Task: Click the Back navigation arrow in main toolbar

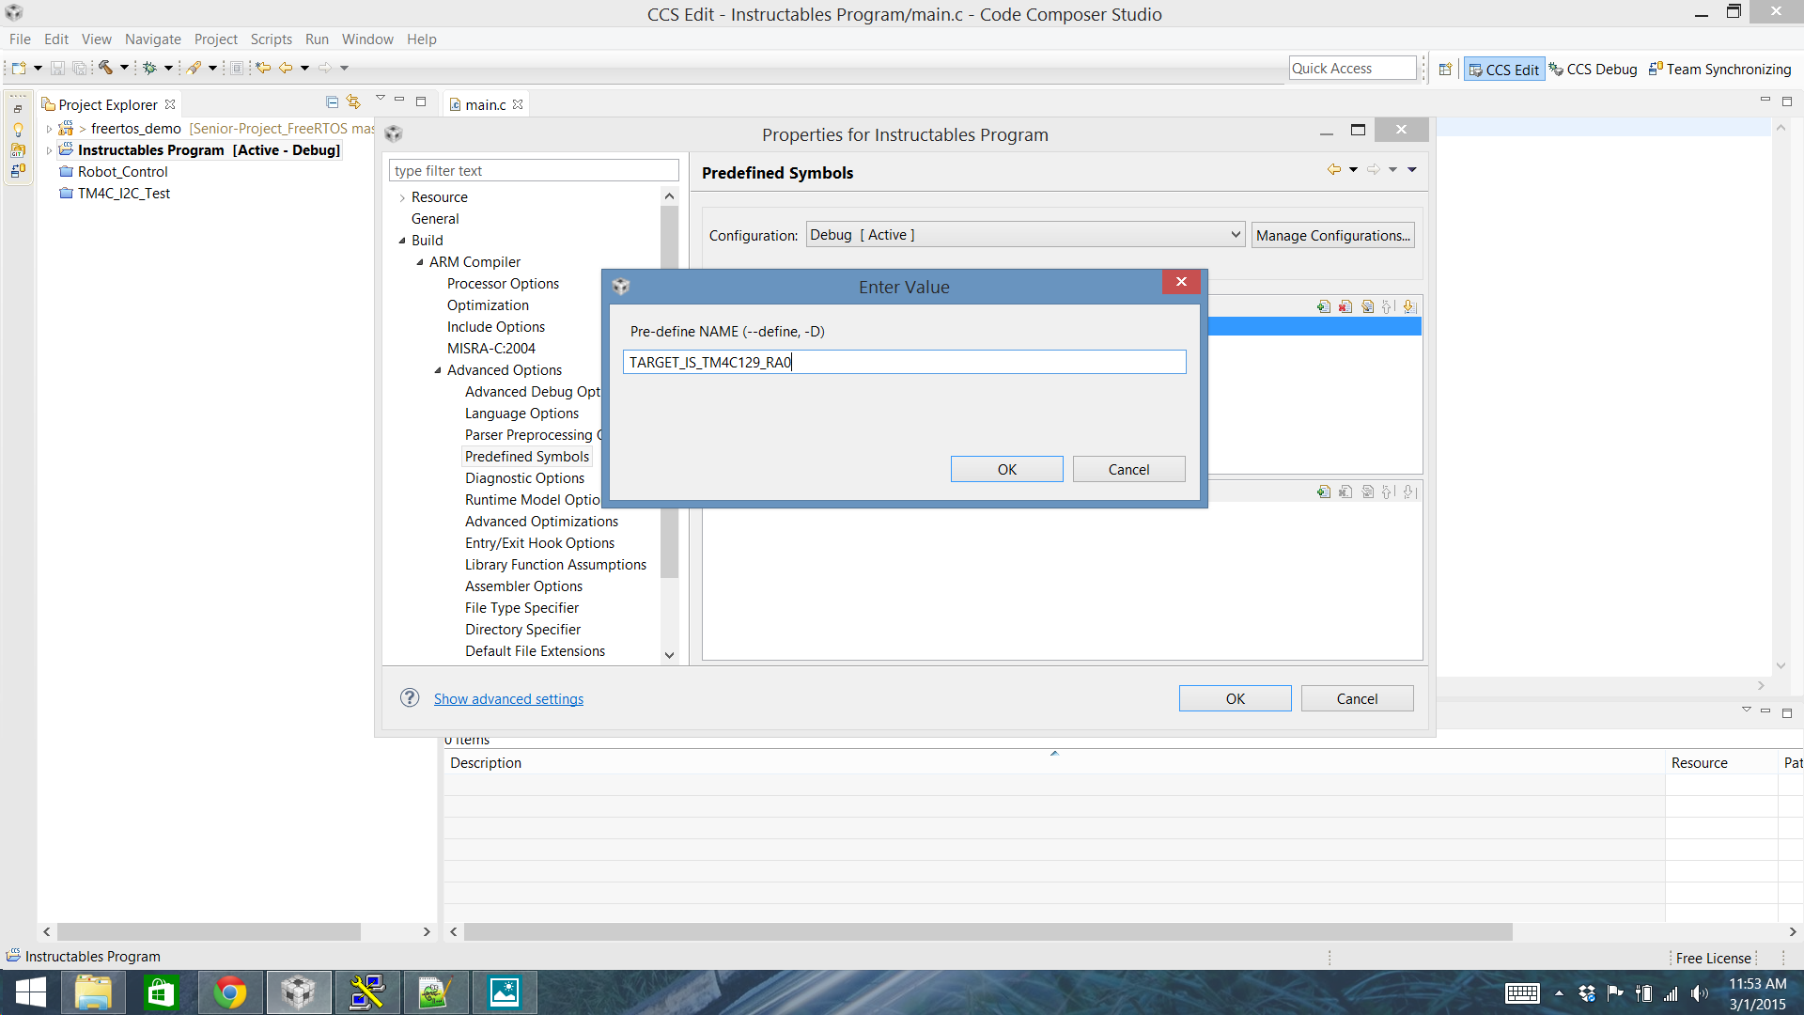Action: point(286,68)
